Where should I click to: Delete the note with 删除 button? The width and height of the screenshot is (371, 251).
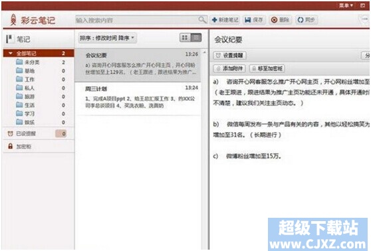point(280,20)
